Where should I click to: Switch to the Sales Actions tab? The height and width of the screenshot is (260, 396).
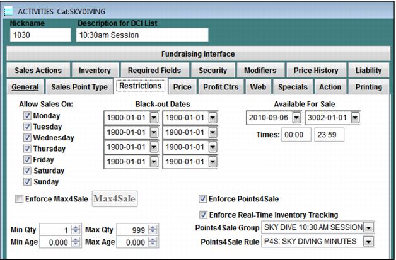coord(38,70)
